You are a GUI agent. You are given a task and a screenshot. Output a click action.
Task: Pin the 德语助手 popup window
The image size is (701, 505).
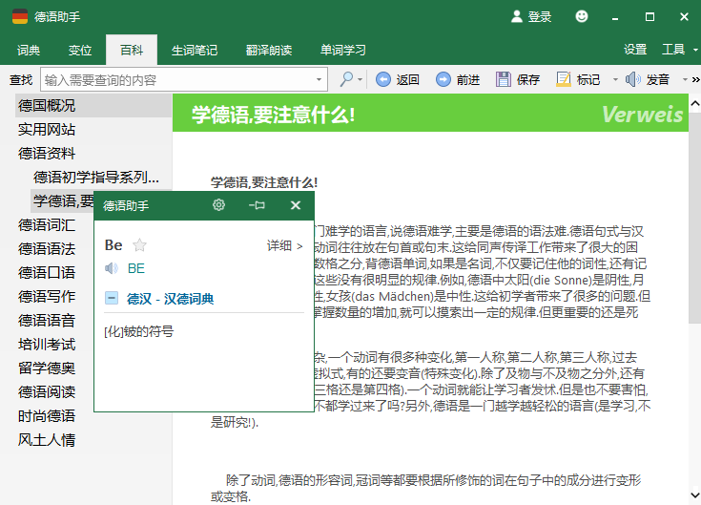click(257, 205)
